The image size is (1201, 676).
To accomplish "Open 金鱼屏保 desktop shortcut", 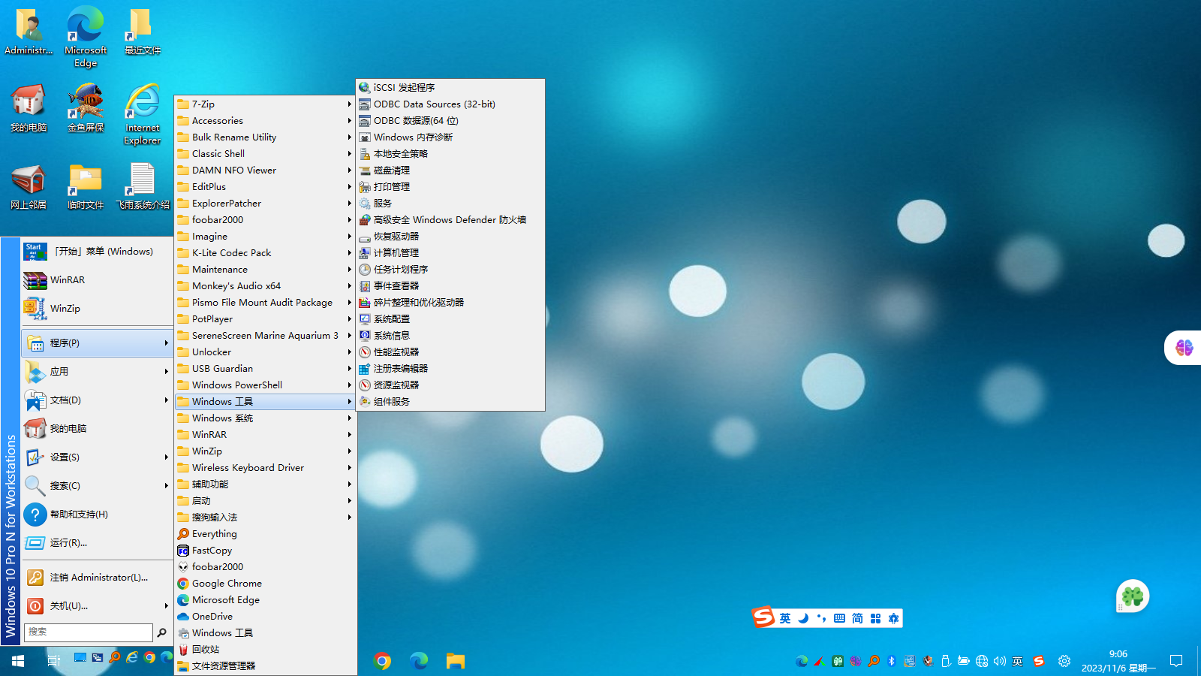I will (86, 108).
